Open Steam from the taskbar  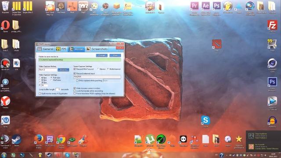pyautogui.click(x=49, y=155)
